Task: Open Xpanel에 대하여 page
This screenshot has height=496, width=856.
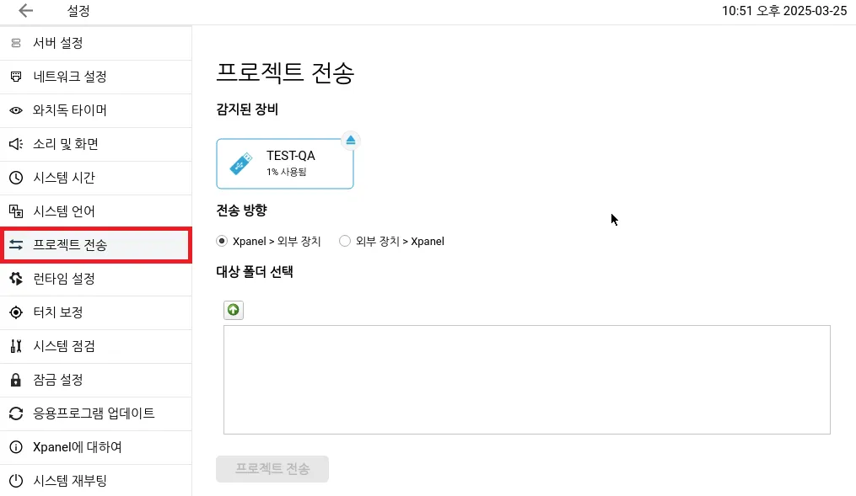Action: (77, 447)
